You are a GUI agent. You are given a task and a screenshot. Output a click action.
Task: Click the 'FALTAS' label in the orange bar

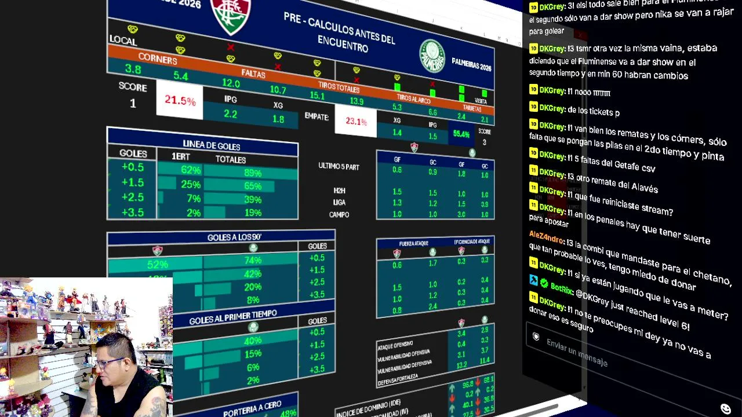click(253, 74)
